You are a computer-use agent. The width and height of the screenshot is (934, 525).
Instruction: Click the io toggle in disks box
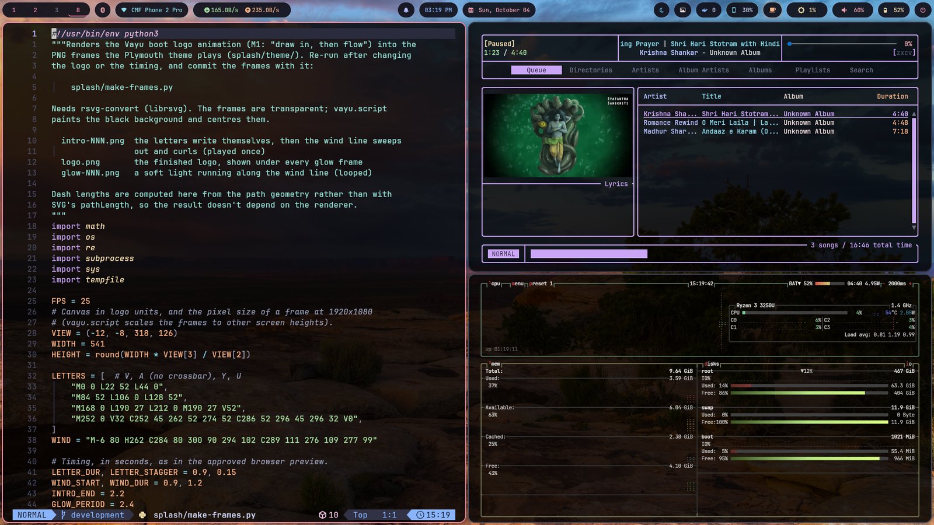click(x=909, y=364)
